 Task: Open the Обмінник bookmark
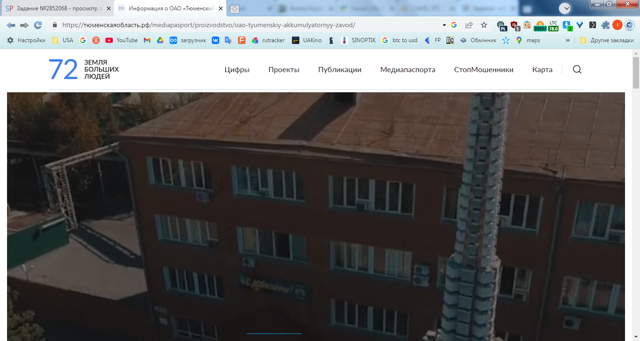[478, 40]
